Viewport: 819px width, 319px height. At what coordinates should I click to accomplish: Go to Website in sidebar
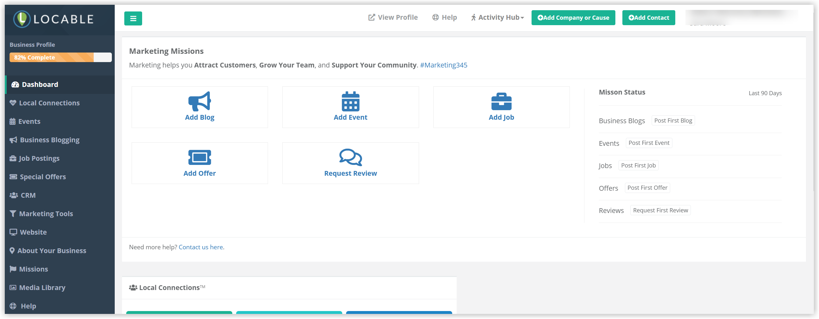point(60,232)
